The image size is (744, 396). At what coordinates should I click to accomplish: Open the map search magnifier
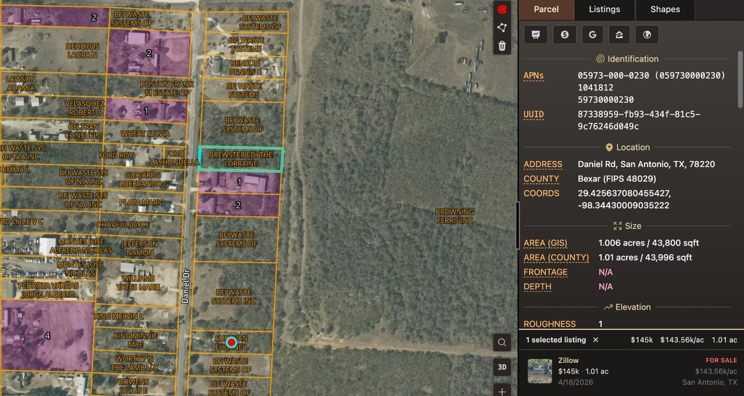tap(502, 343)
